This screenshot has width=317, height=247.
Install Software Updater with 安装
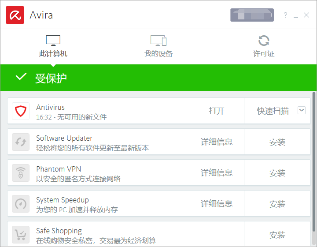(x=277, y=142)
